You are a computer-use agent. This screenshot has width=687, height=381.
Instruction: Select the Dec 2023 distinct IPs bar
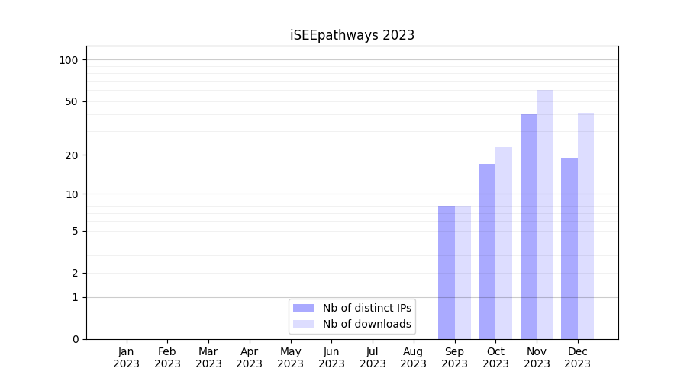pyautogui.click(x=569, y=248)
